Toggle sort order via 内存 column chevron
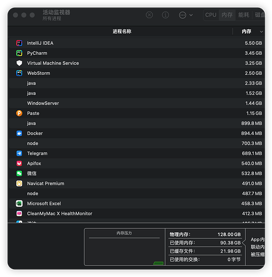This screenshot has width=272, height=277. tap(261, 32)
